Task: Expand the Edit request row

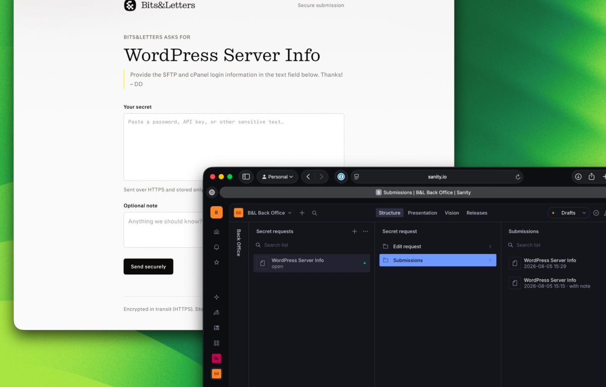Action: tap(438, 247)
